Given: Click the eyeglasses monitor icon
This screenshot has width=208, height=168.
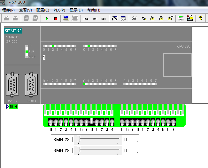Looking at the screenshot, I should (135, 18).
